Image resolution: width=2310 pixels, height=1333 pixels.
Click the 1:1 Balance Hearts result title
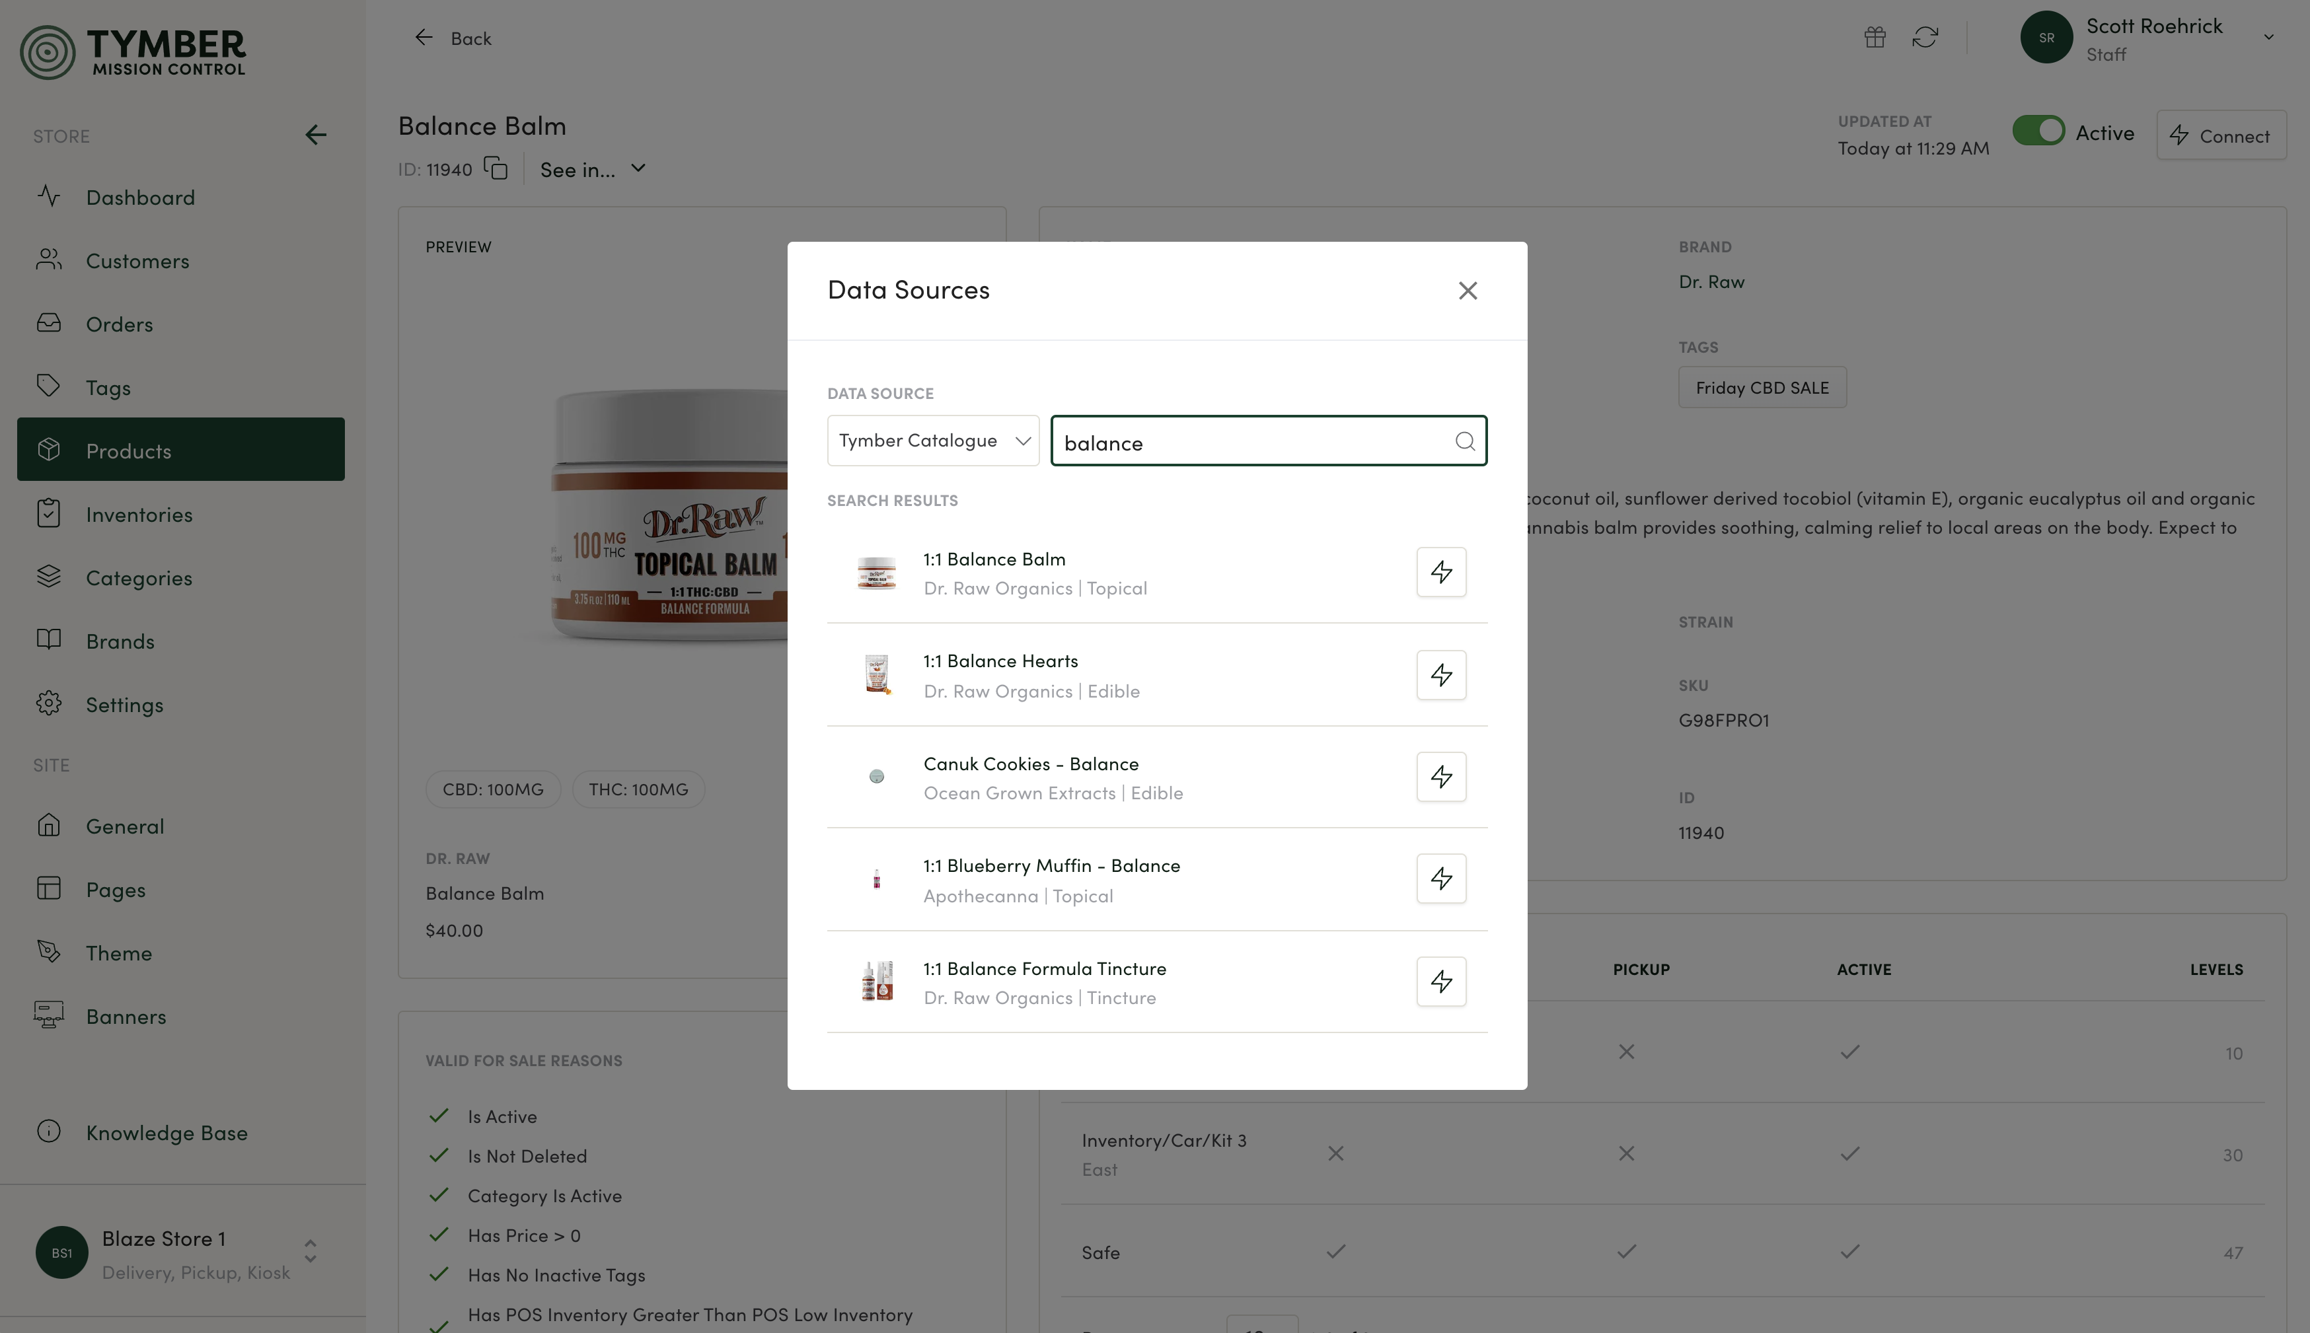(1000, 661)
